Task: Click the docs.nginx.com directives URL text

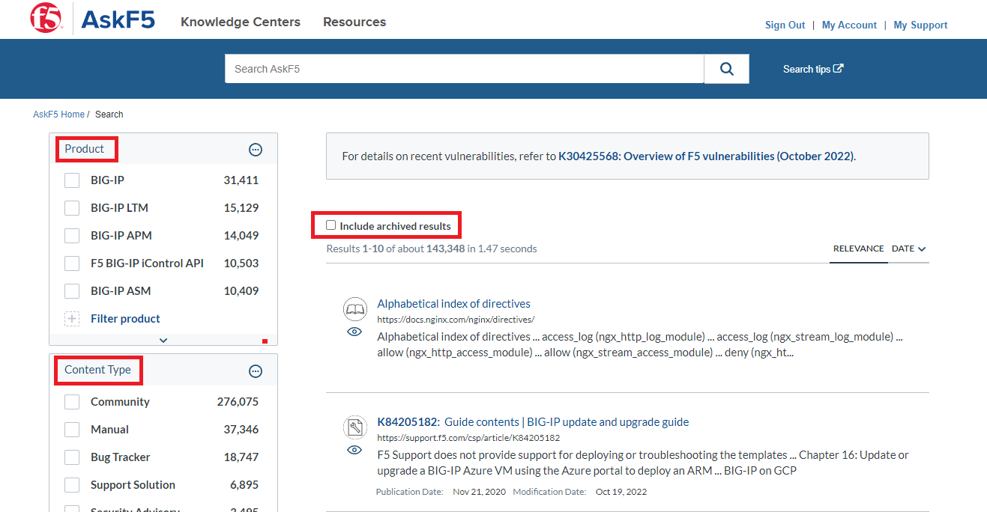Action: point(456,320)
